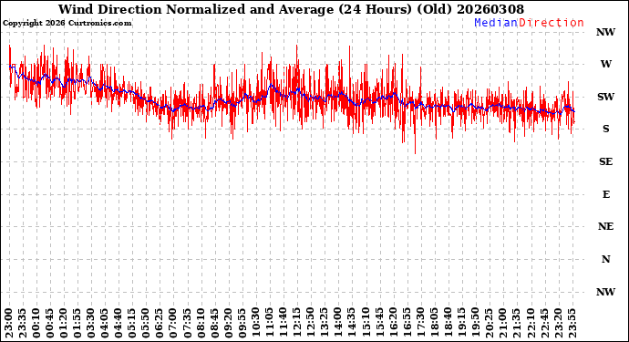Click the 11:40 time axis label
629x342 pixels.
284,324
